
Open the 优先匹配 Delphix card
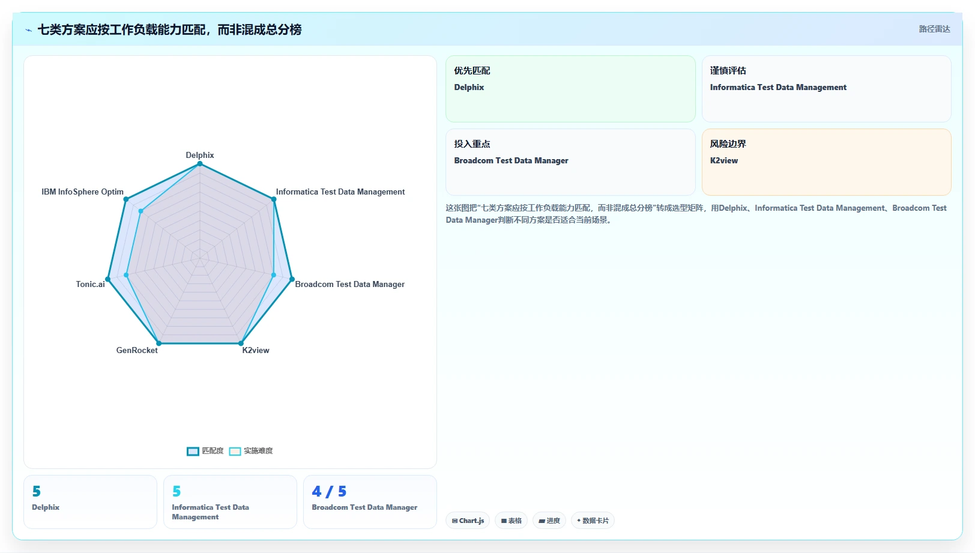tap(570, 89)
